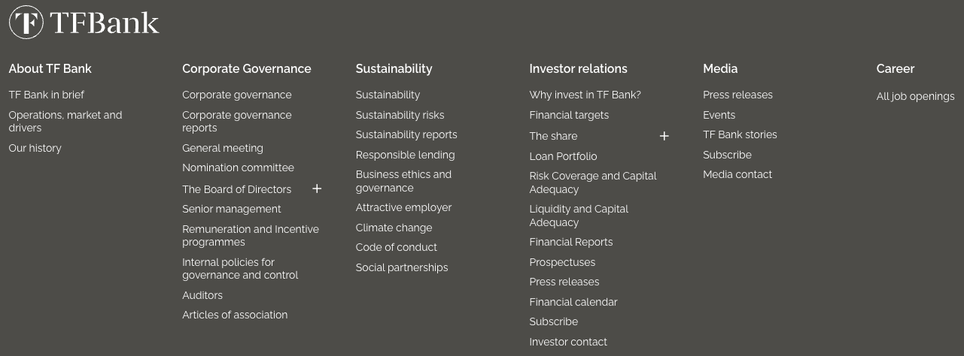Open Responsible lending link
Image resolution: width=964 pixels, height=356 pixels.
click(405, 155)
